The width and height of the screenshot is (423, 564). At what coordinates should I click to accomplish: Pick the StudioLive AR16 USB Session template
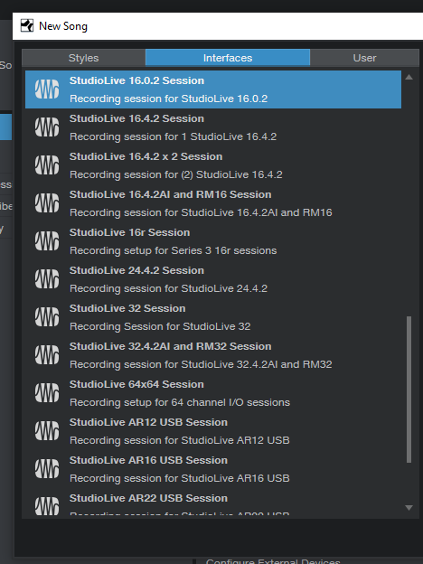point(213,469)
